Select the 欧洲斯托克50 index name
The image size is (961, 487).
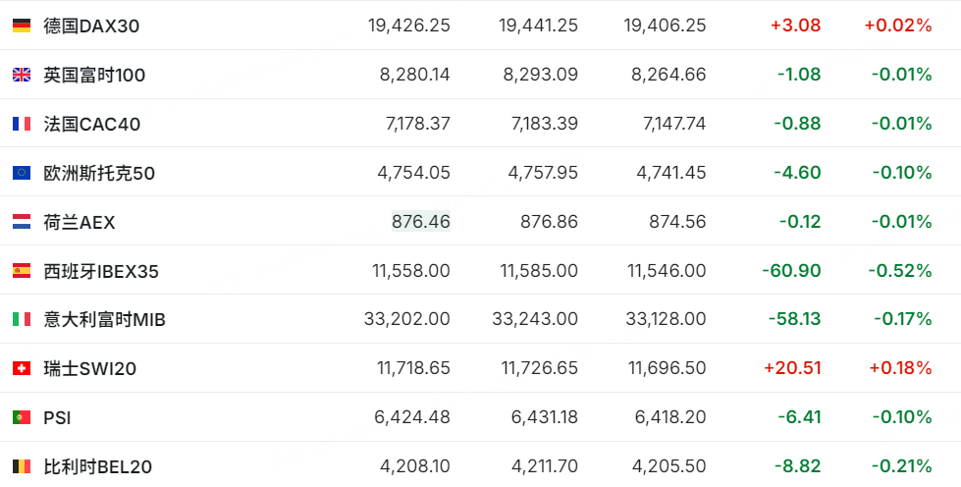[x=99, y=173]
